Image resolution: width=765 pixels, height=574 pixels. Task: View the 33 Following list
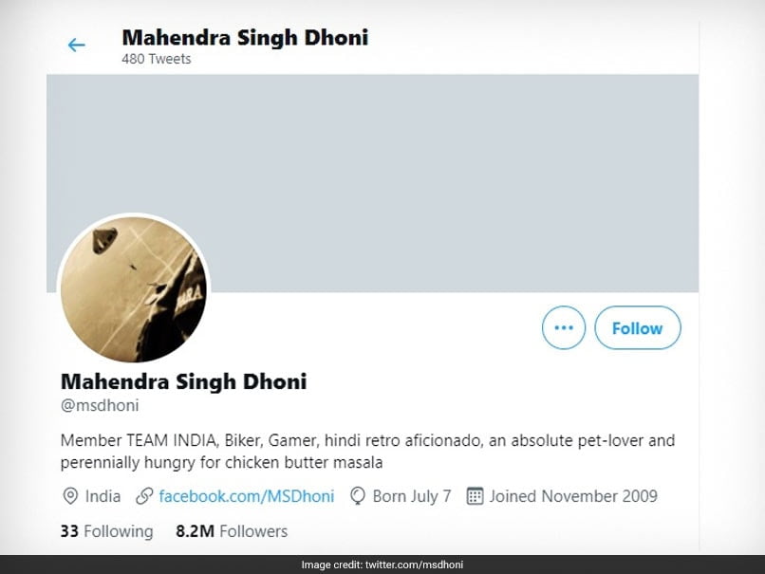coord(106,531)
